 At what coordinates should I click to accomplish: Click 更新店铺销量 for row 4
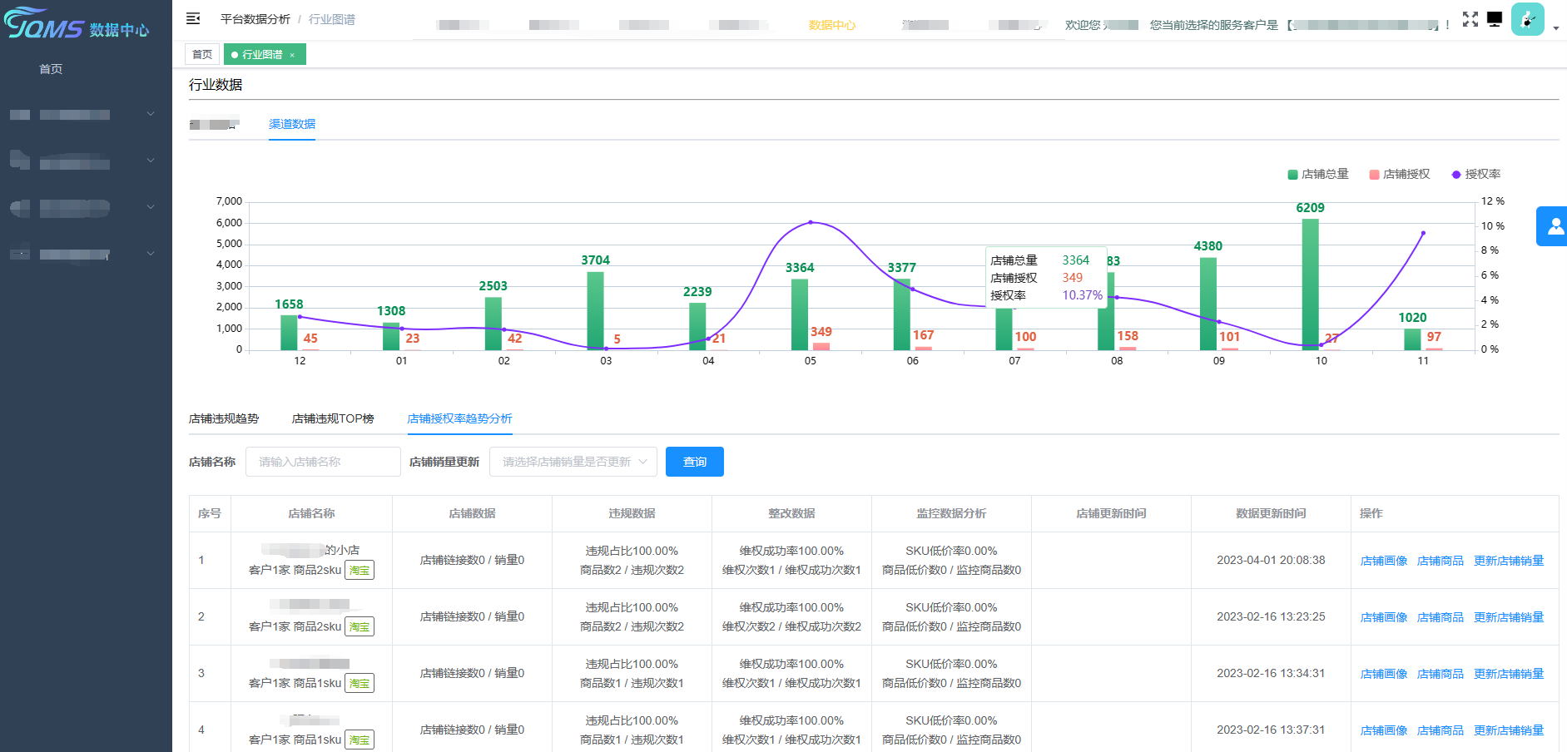tap(1509, 730)
